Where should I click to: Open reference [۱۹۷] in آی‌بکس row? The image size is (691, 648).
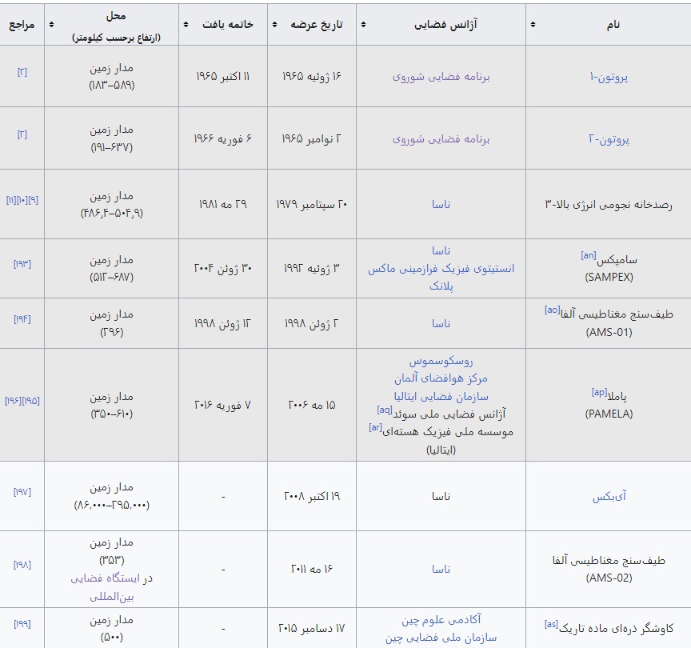22,491
